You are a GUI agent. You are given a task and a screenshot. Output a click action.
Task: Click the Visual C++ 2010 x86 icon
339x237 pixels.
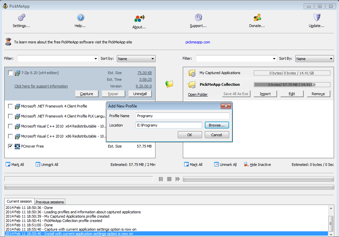[x=17, y=136]
